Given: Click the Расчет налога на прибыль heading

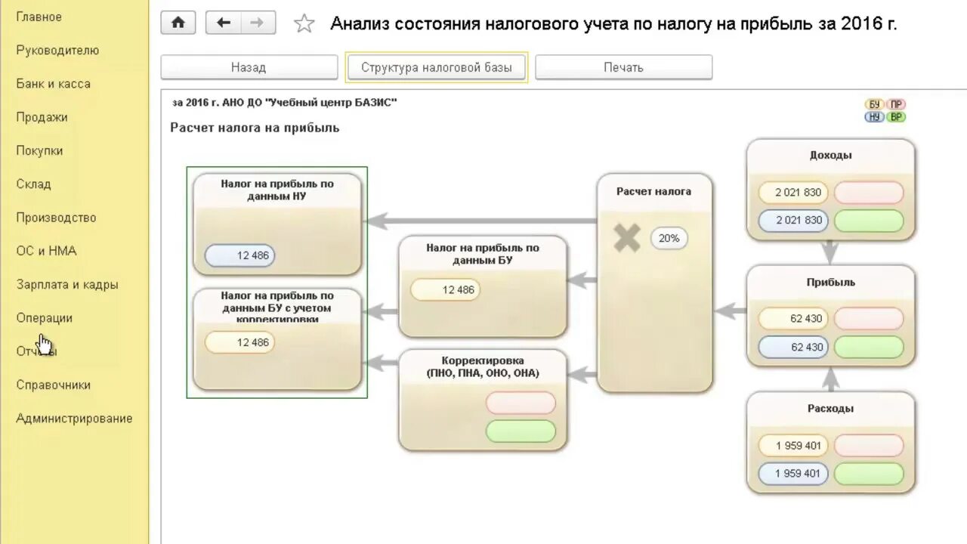Looking at the screenshot, I should (255, 128).
